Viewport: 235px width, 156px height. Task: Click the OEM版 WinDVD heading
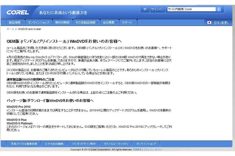tap(64, 41)
